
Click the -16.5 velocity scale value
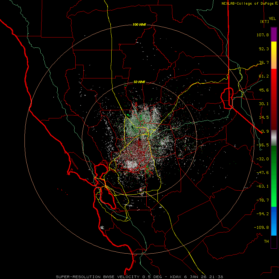263,145
